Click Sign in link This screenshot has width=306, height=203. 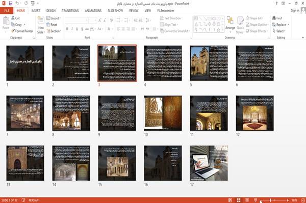tap(295, 11)
